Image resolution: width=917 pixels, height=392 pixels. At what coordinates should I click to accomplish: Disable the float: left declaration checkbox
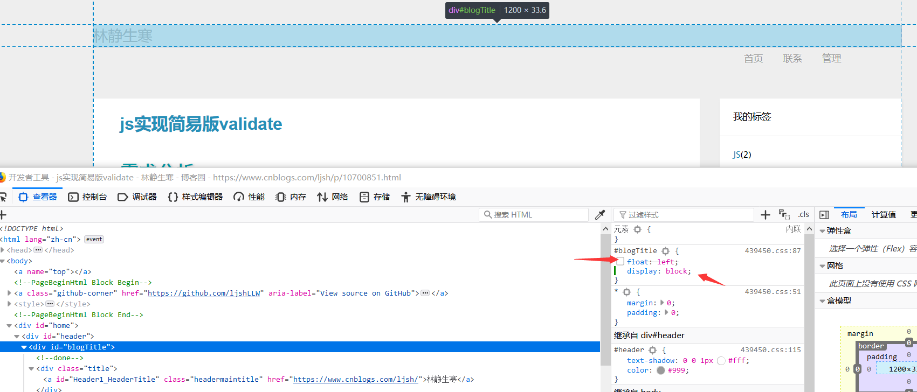point(620,261)
